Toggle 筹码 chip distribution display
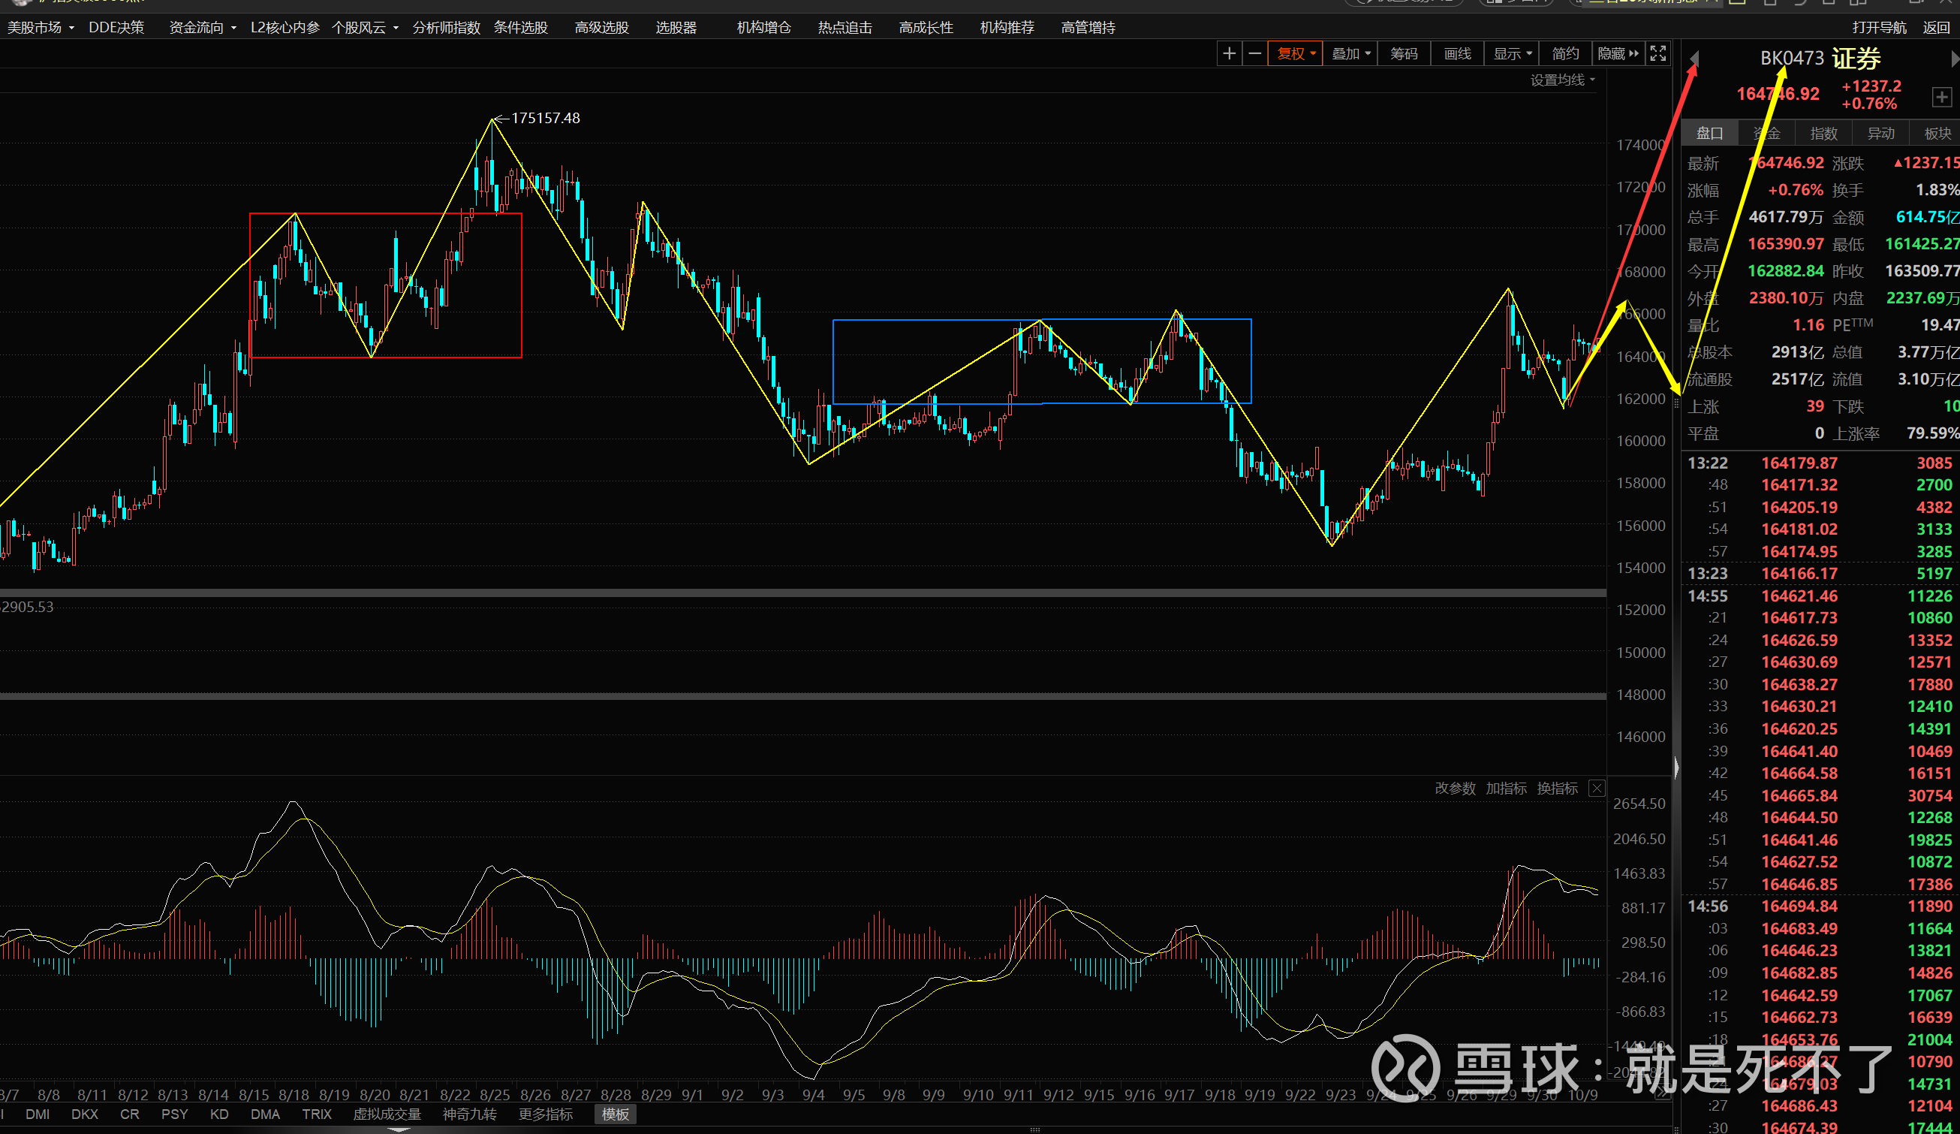 coord(1404,54)
